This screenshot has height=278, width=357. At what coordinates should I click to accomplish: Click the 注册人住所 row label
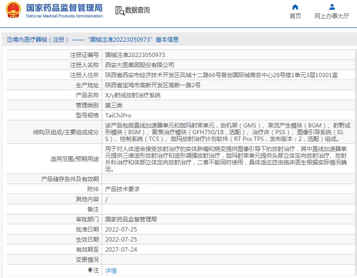[84, 75]
